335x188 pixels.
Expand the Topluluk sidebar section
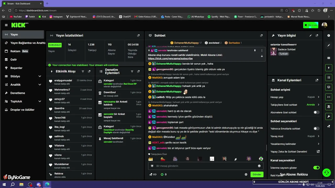[40, 101]
